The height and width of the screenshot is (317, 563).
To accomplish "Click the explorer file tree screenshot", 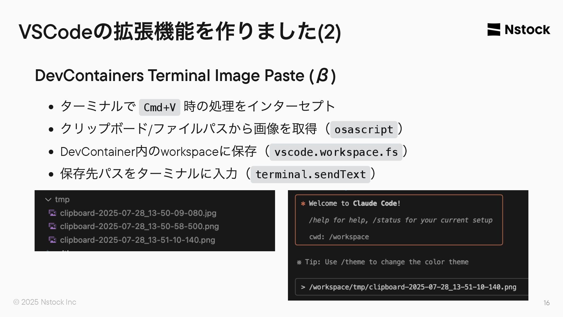I will (155, 221).
